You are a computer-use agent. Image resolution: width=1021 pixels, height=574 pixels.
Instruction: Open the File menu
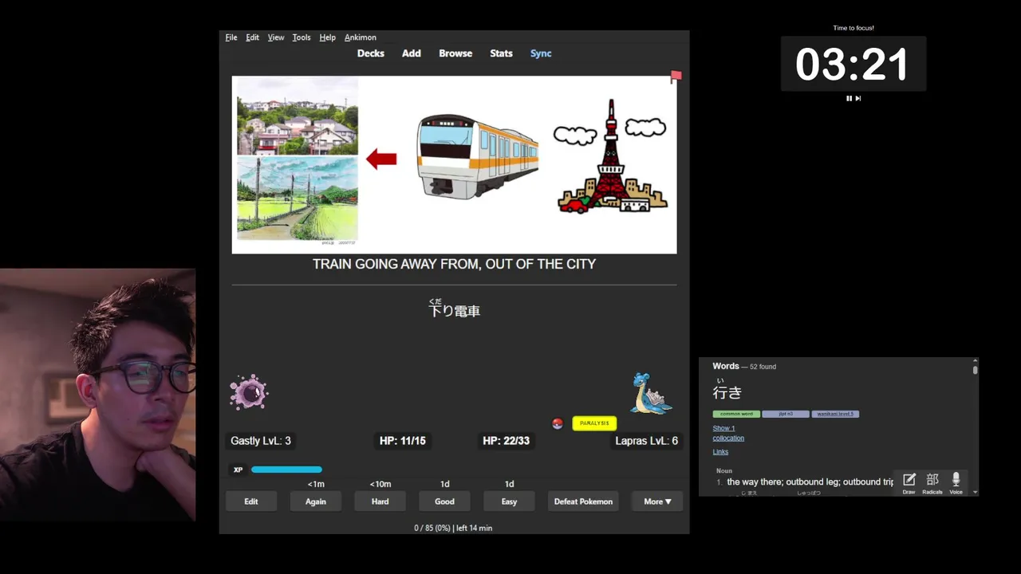tap(231, 37)
